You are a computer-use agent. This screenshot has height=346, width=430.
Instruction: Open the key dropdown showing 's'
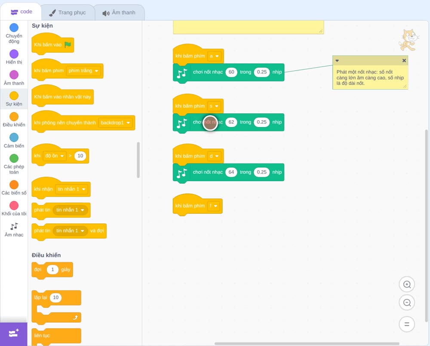(214, 106)
